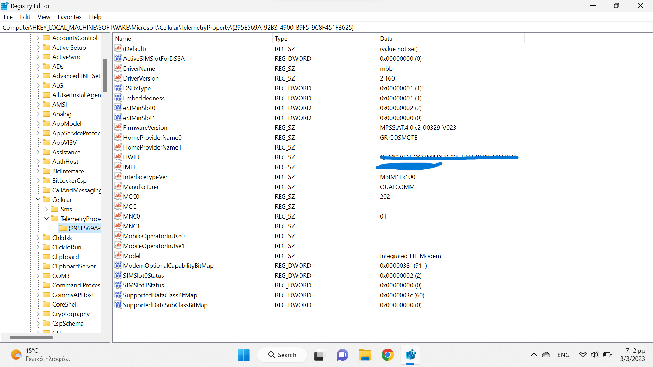653x367 pixels.
Task: Expand the Cryptography tree node
Action: click(38, 314)
